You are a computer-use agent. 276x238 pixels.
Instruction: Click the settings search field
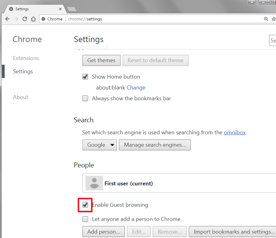coord(273,41)
